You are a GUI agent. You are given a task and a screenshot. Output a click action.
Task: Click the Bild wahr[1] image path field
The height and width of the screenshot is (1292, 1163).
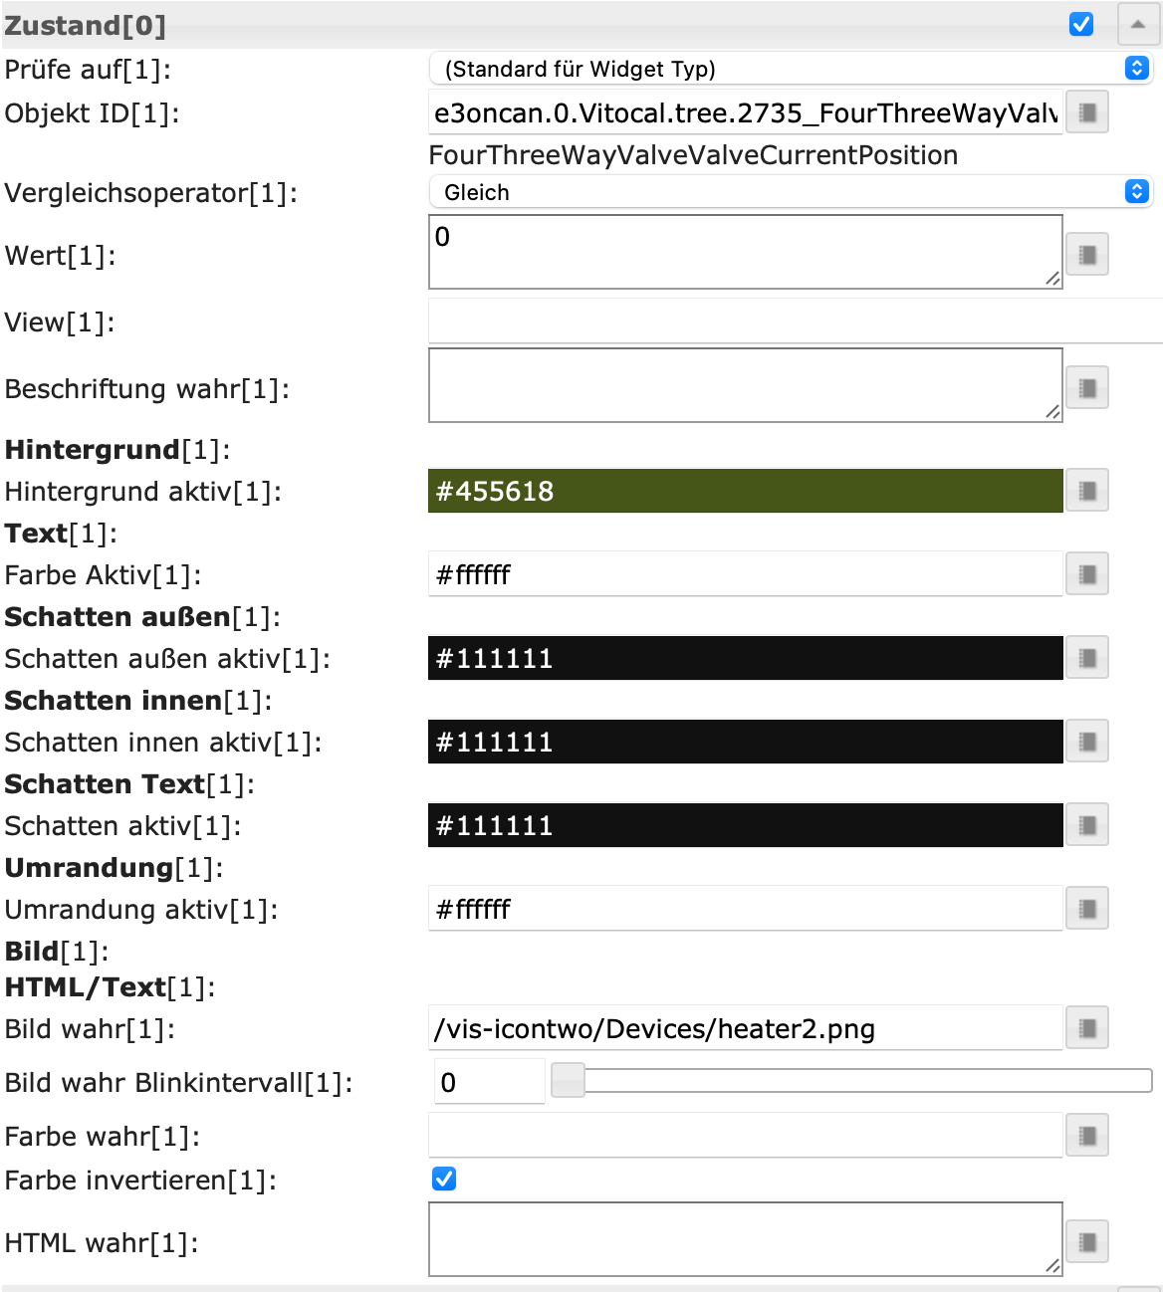coord(745,1028)
